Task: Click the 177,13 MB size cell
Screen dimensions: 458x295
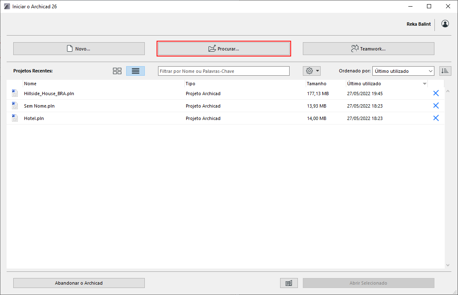Action: coord(318,94)
